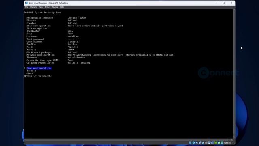Open the File menu in VirtualBox
Screen dimensions: 259x146
point(27,7)
